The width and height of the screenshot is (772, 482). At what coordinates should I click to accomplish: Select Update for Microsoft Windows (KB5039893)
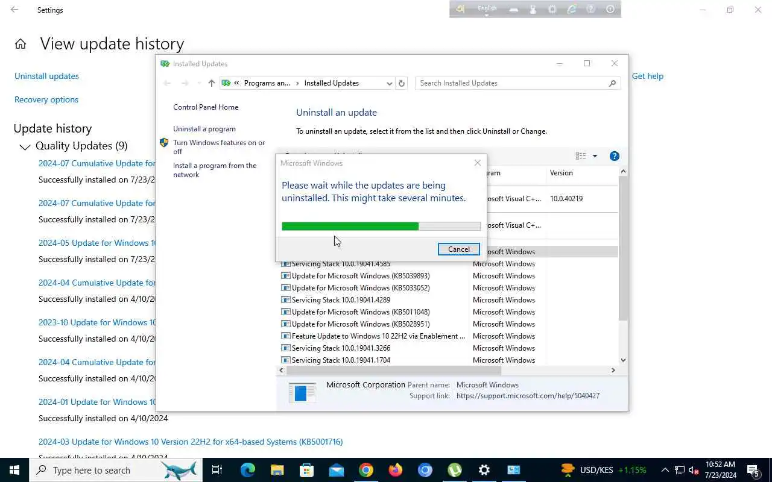449,276
